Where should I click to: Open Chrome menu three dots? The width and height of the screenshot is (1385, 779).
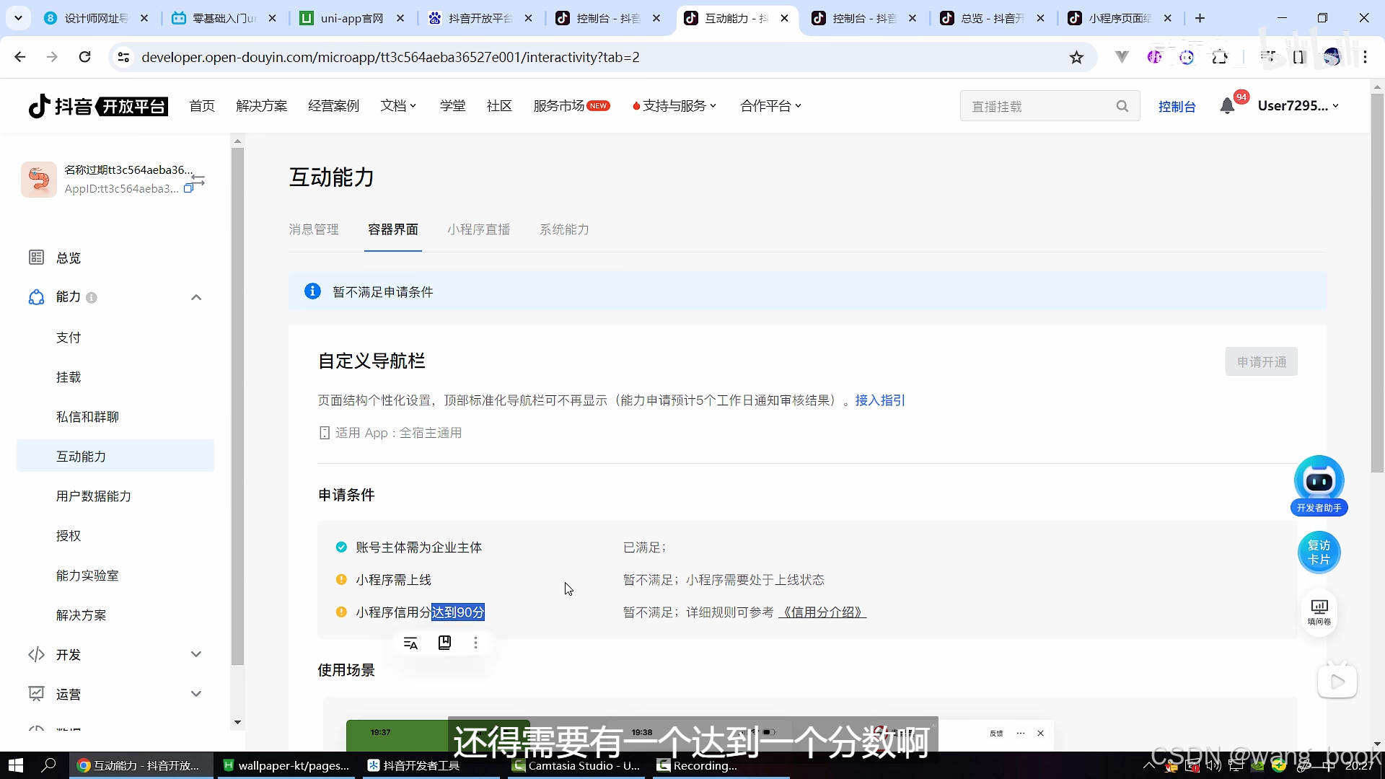coord(1366,57)
